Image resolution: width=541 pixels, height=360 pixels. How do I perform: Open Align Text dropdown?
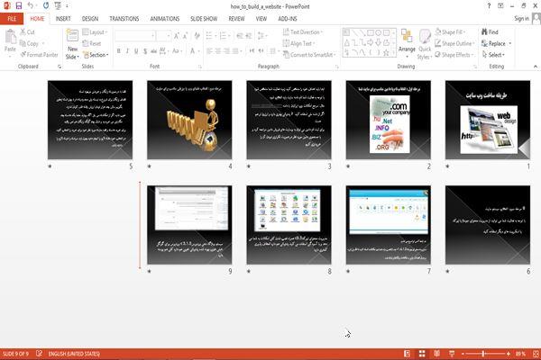298,43
